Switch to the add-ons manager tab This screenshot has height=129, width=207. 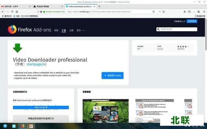click(48, 6)
